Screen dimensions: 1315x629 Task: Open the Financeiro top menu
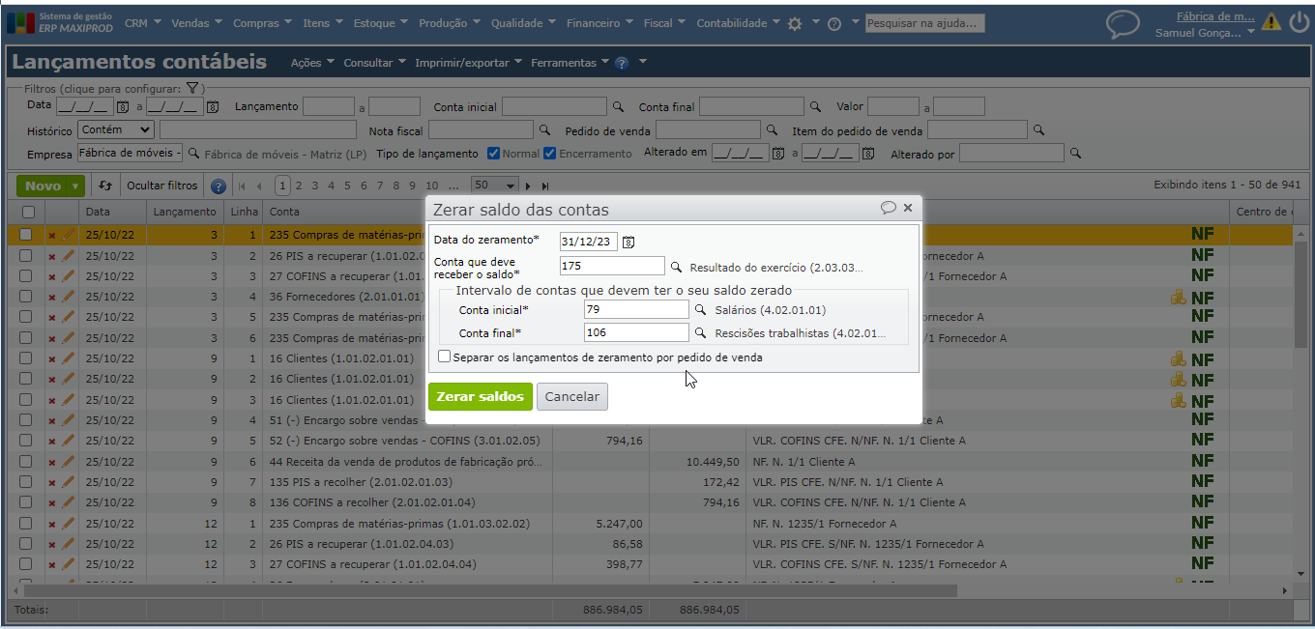[x=599, y=23]
